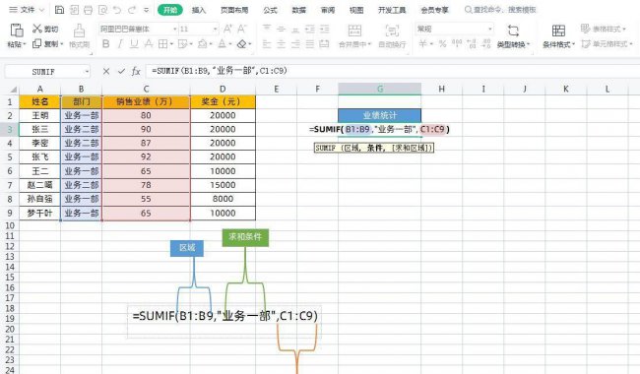Cut selection with 剪切 button

click(x=45, y=29)
